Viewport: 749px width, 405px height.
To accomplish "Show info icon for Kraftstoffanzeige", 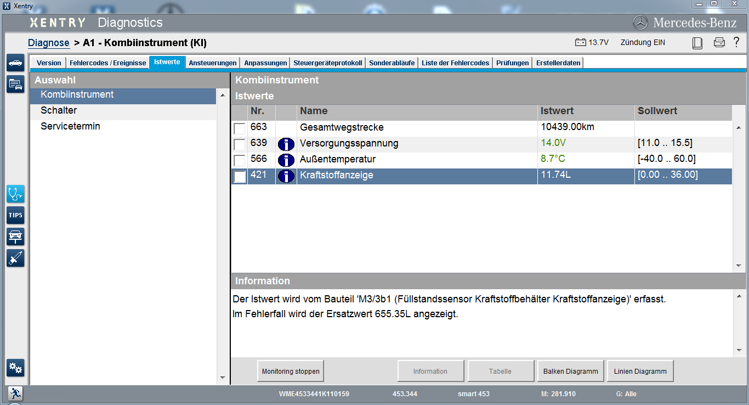I will [286, 176].
